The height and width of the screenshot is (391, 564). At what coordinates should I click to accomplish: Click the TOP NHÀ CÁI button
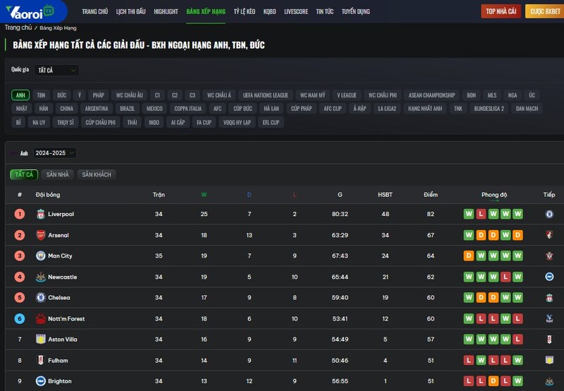tap(501, 11)
